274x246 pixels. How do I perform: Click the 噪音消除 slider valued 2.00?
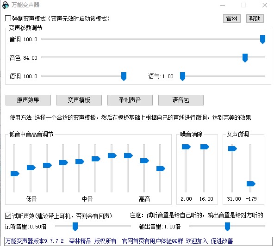(x=186, y=147)
